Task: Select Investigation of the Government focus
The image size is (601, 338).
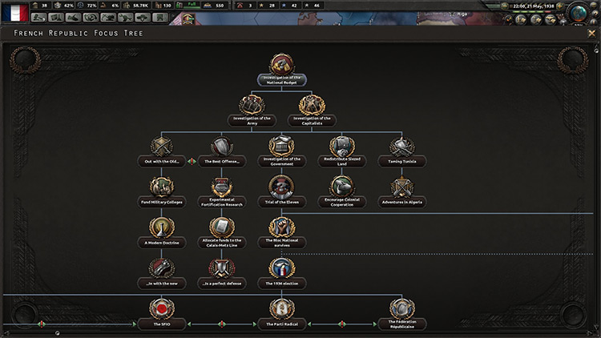Action: tap(282, 151)
